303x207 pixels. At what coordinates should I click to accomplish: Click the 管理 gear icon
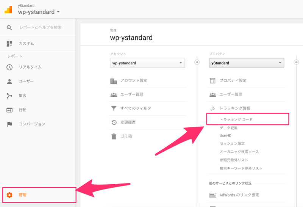click(x=9, y=195)
